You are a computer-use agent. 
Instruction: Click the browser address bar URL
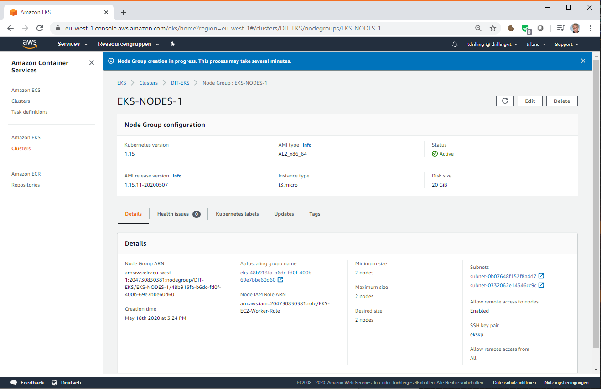click(x=223, y=28)
